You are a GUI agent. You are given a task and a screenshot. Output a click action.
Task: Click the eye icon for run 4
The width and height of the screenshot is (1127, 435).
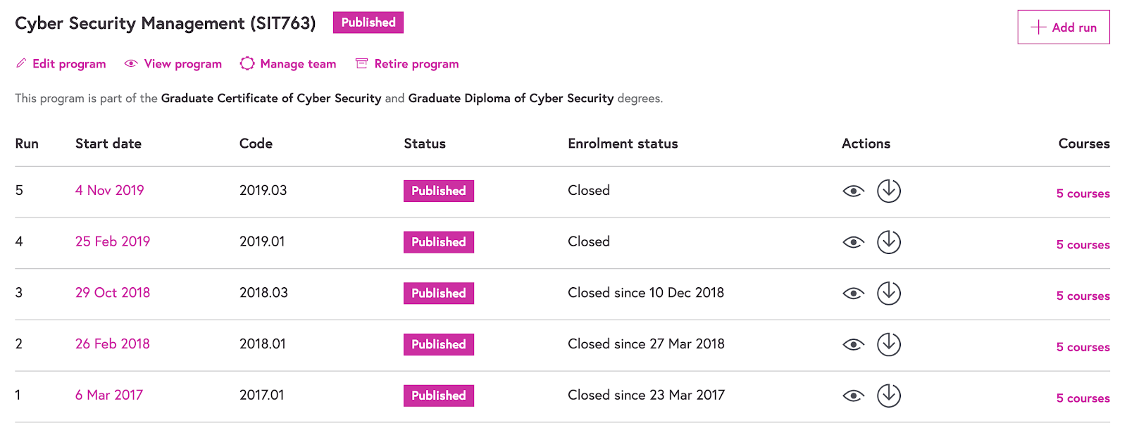(x=853, y=242)
